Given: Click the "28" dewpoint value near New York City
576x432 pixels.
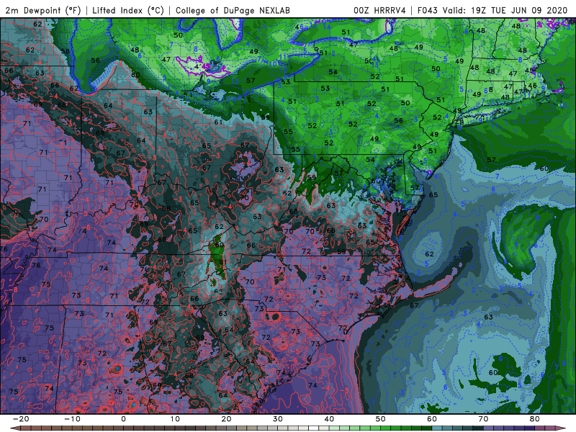Looking at the screenshot, I should pyautogui.click(x=459, y=122).
